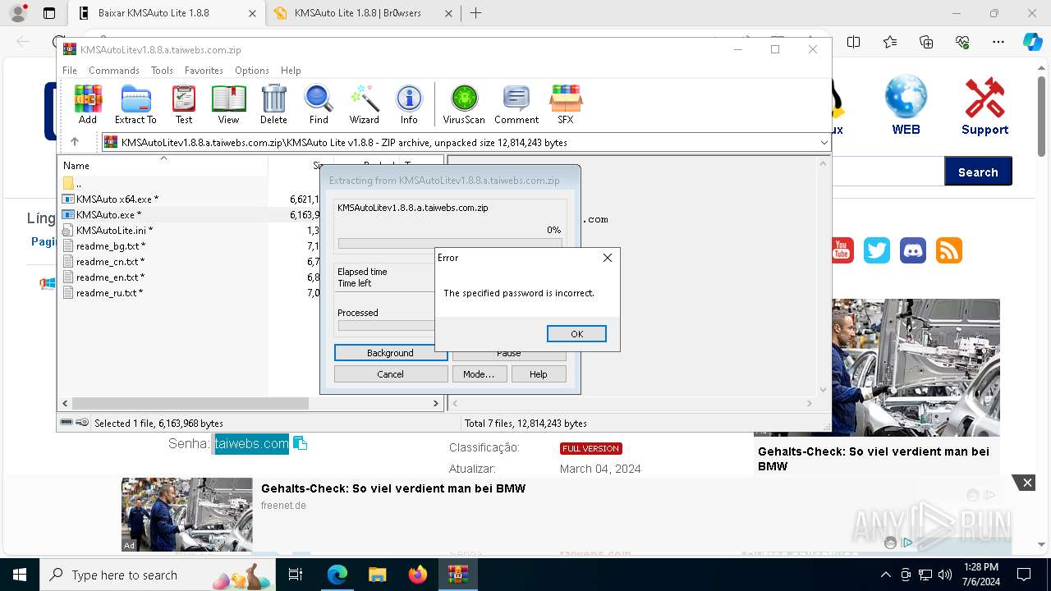Open Microsoft Edge from the taskbar
Viewport: 1051px width, 591px height.
click(x=337, y=575)
